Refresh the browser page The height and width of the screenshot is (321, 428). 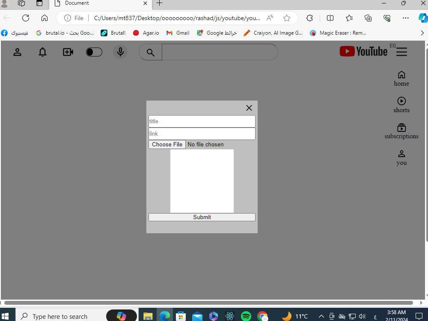point(26,18)
